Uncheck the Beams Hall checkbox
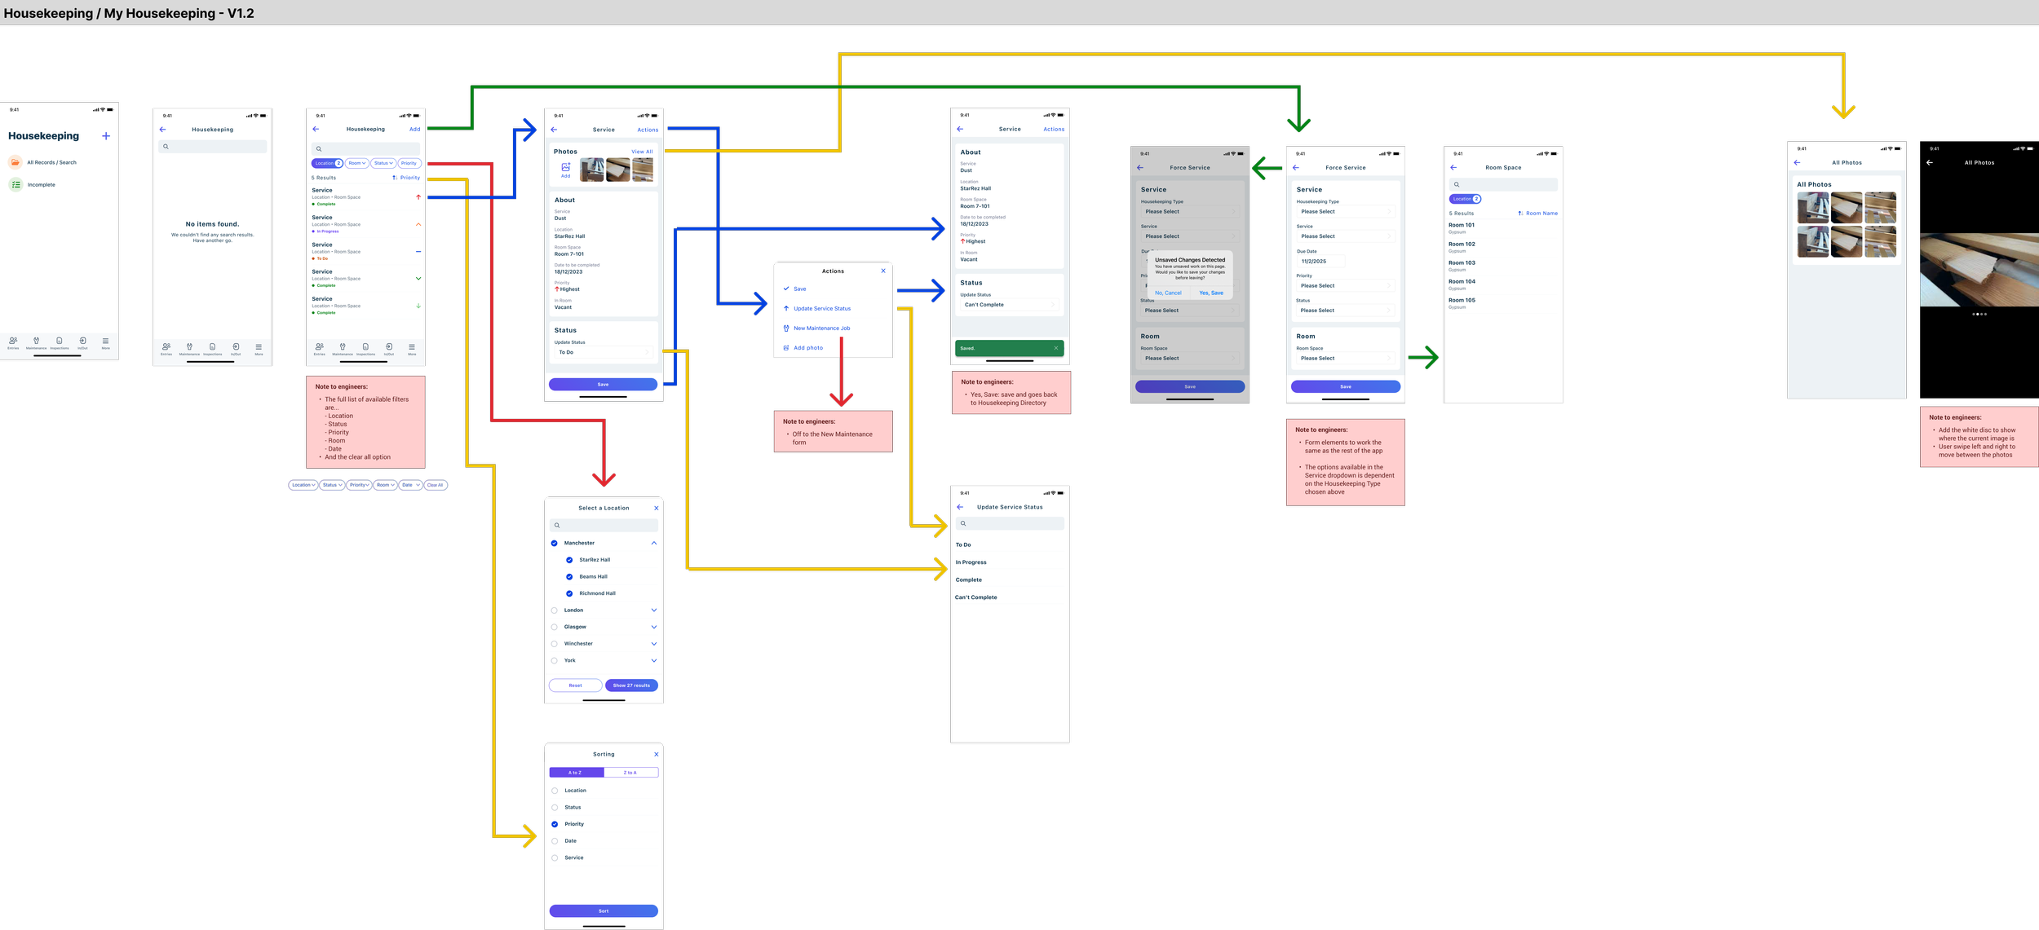This screenshot has height=930, width=2039. 569,576
